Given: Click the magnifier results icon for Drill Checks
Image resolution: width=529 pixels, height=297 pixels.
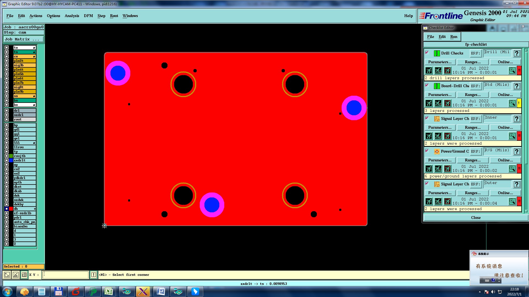Looking at the screenshot, I should [x=512, y=71].
